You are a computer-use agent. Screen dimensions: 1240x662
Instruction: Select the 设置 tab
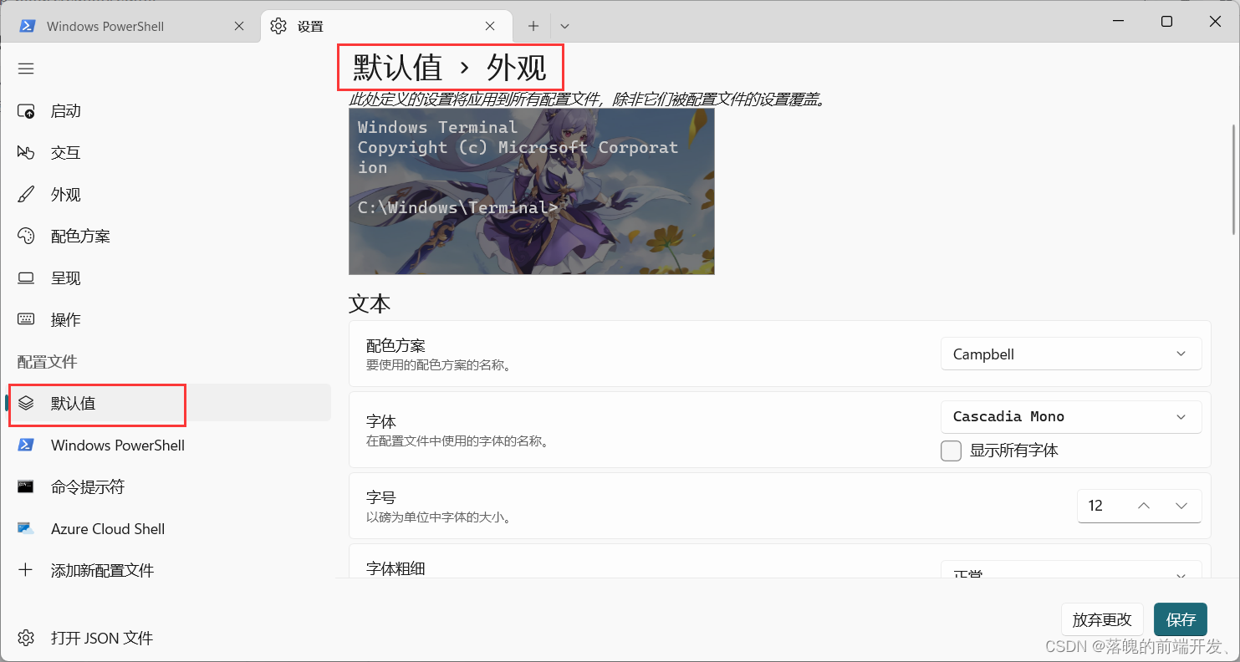385,26
